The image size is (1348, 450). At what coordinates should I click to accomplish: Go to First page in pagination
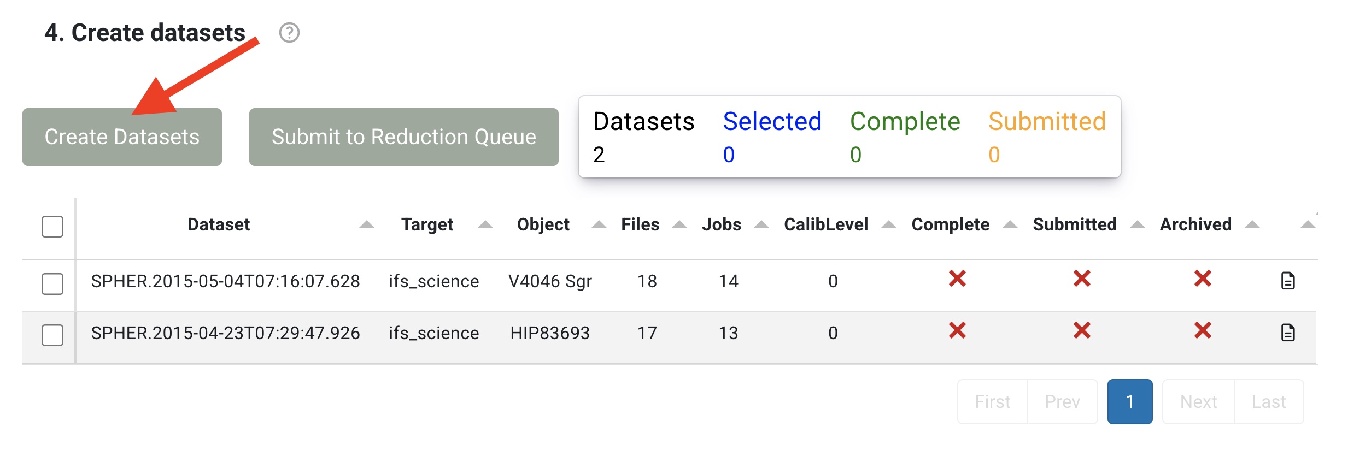point(993,401)
